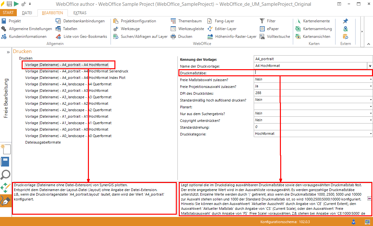Expand the Planart dropdown
This screenshot has width=373, height=226.
tap(370, 107)
